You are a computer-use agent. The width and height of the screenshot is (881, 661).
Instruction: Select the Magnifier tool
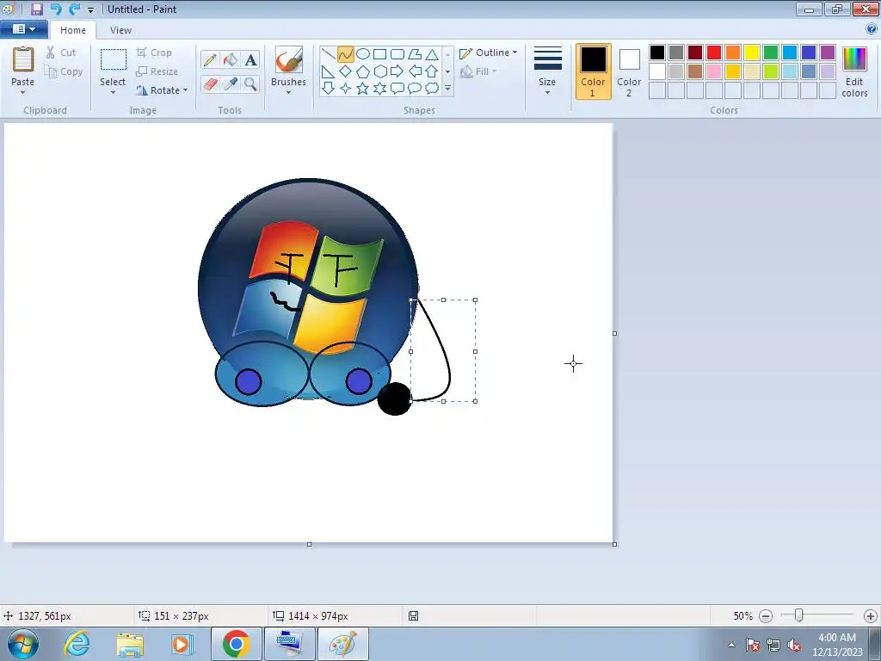[x=250, y=84]
